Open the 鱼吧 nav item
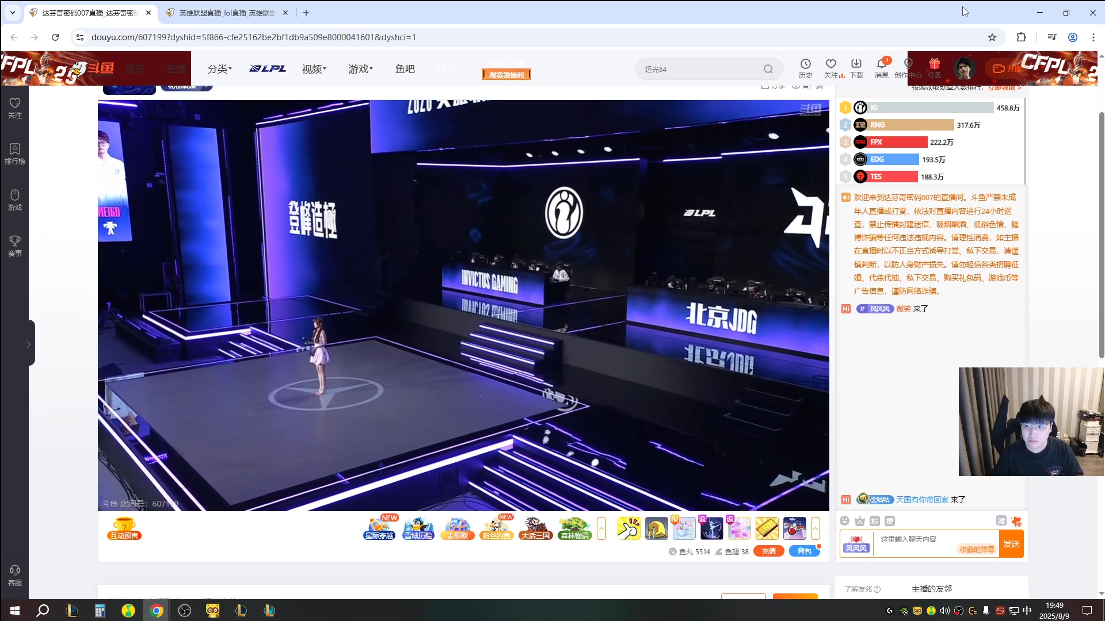The height and width of the screenshot is (621, 1105). [405, 69]
